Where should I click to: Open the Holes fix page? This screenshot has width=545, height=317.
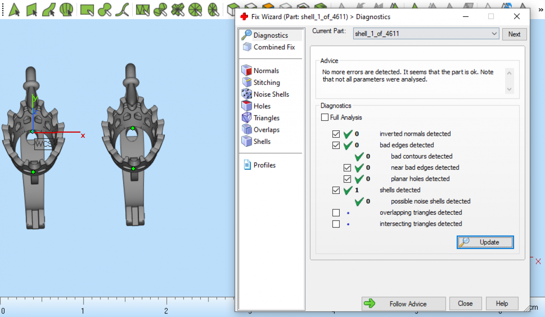[x=262, y=106]
